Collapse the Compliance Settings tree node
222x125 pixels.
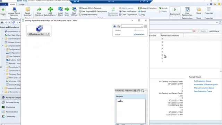(3, 45)
